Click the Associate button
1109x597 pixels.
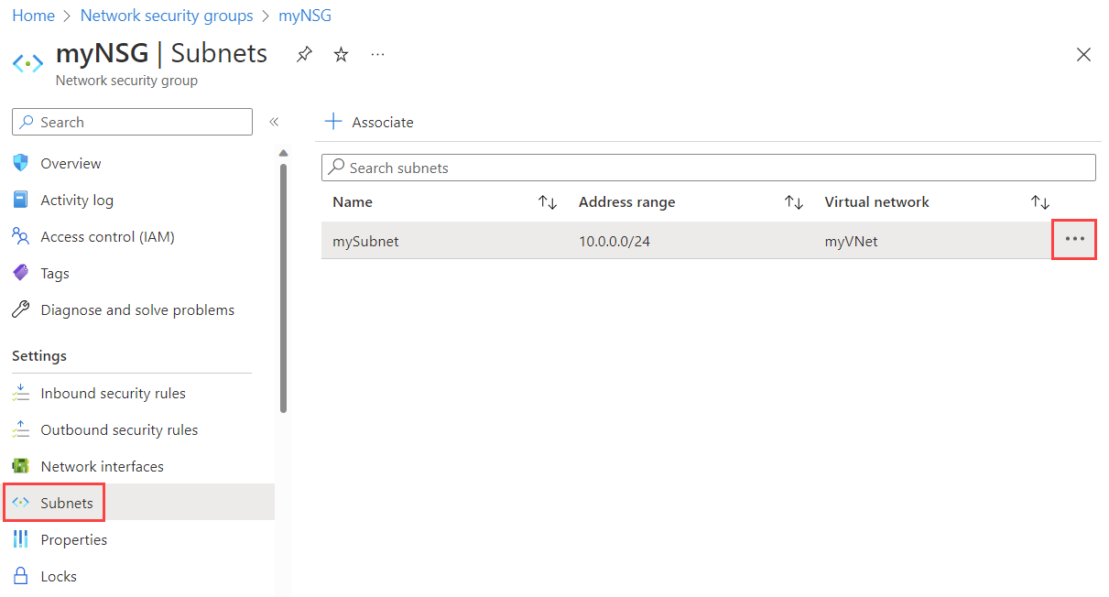[368, 121]
